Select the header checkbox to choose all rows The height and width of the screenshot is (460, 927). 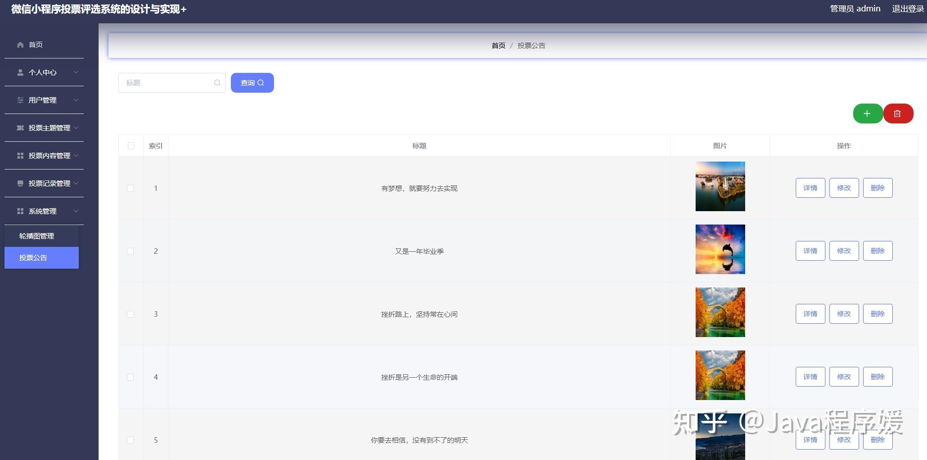[130, 145]
